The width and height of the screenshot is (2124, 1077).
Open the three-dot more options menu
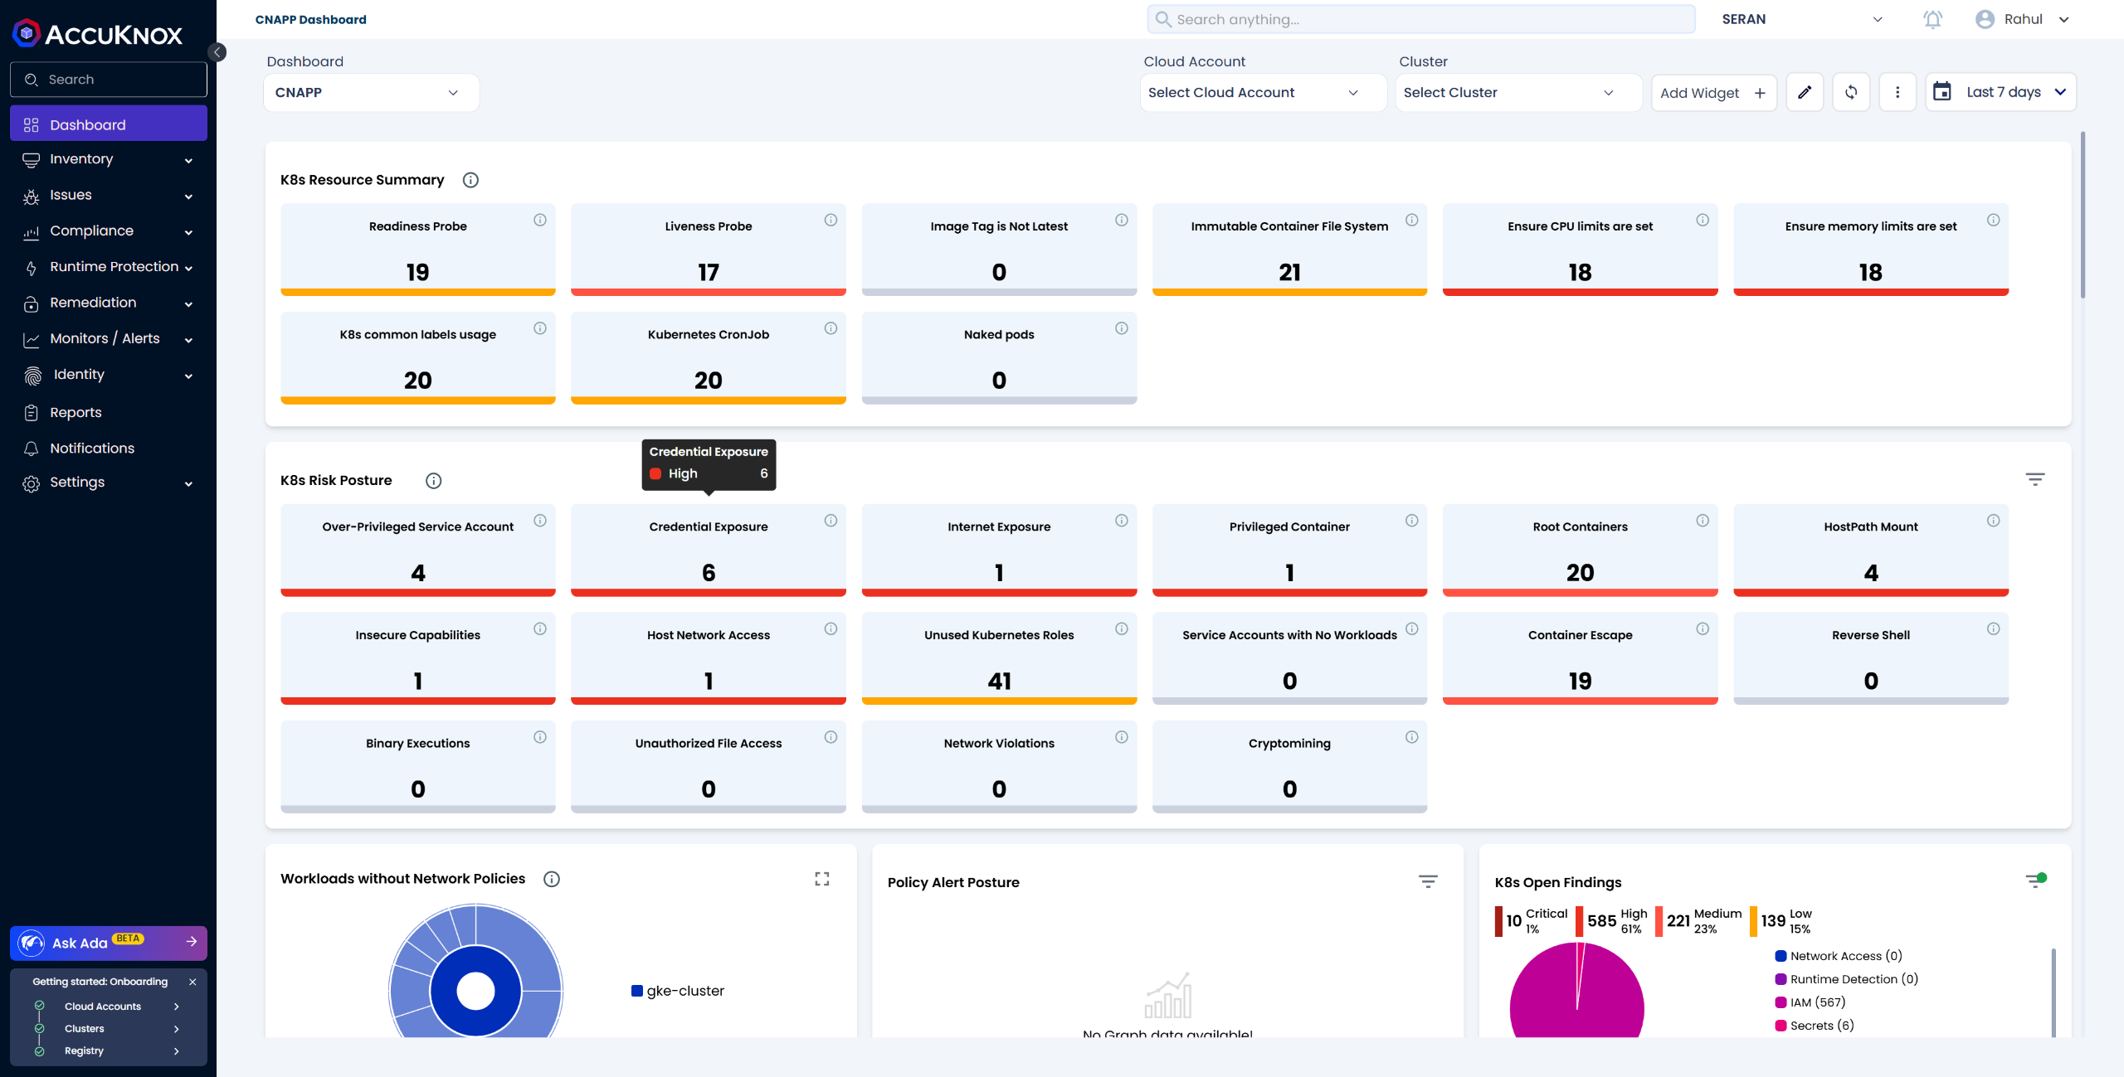1897,92
